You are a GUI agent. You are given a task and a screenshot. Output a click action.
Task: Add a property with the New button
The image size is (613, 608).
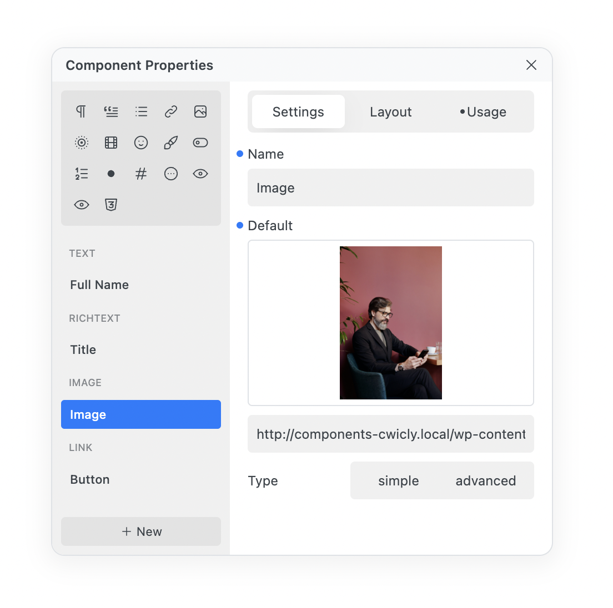point(141,531)
